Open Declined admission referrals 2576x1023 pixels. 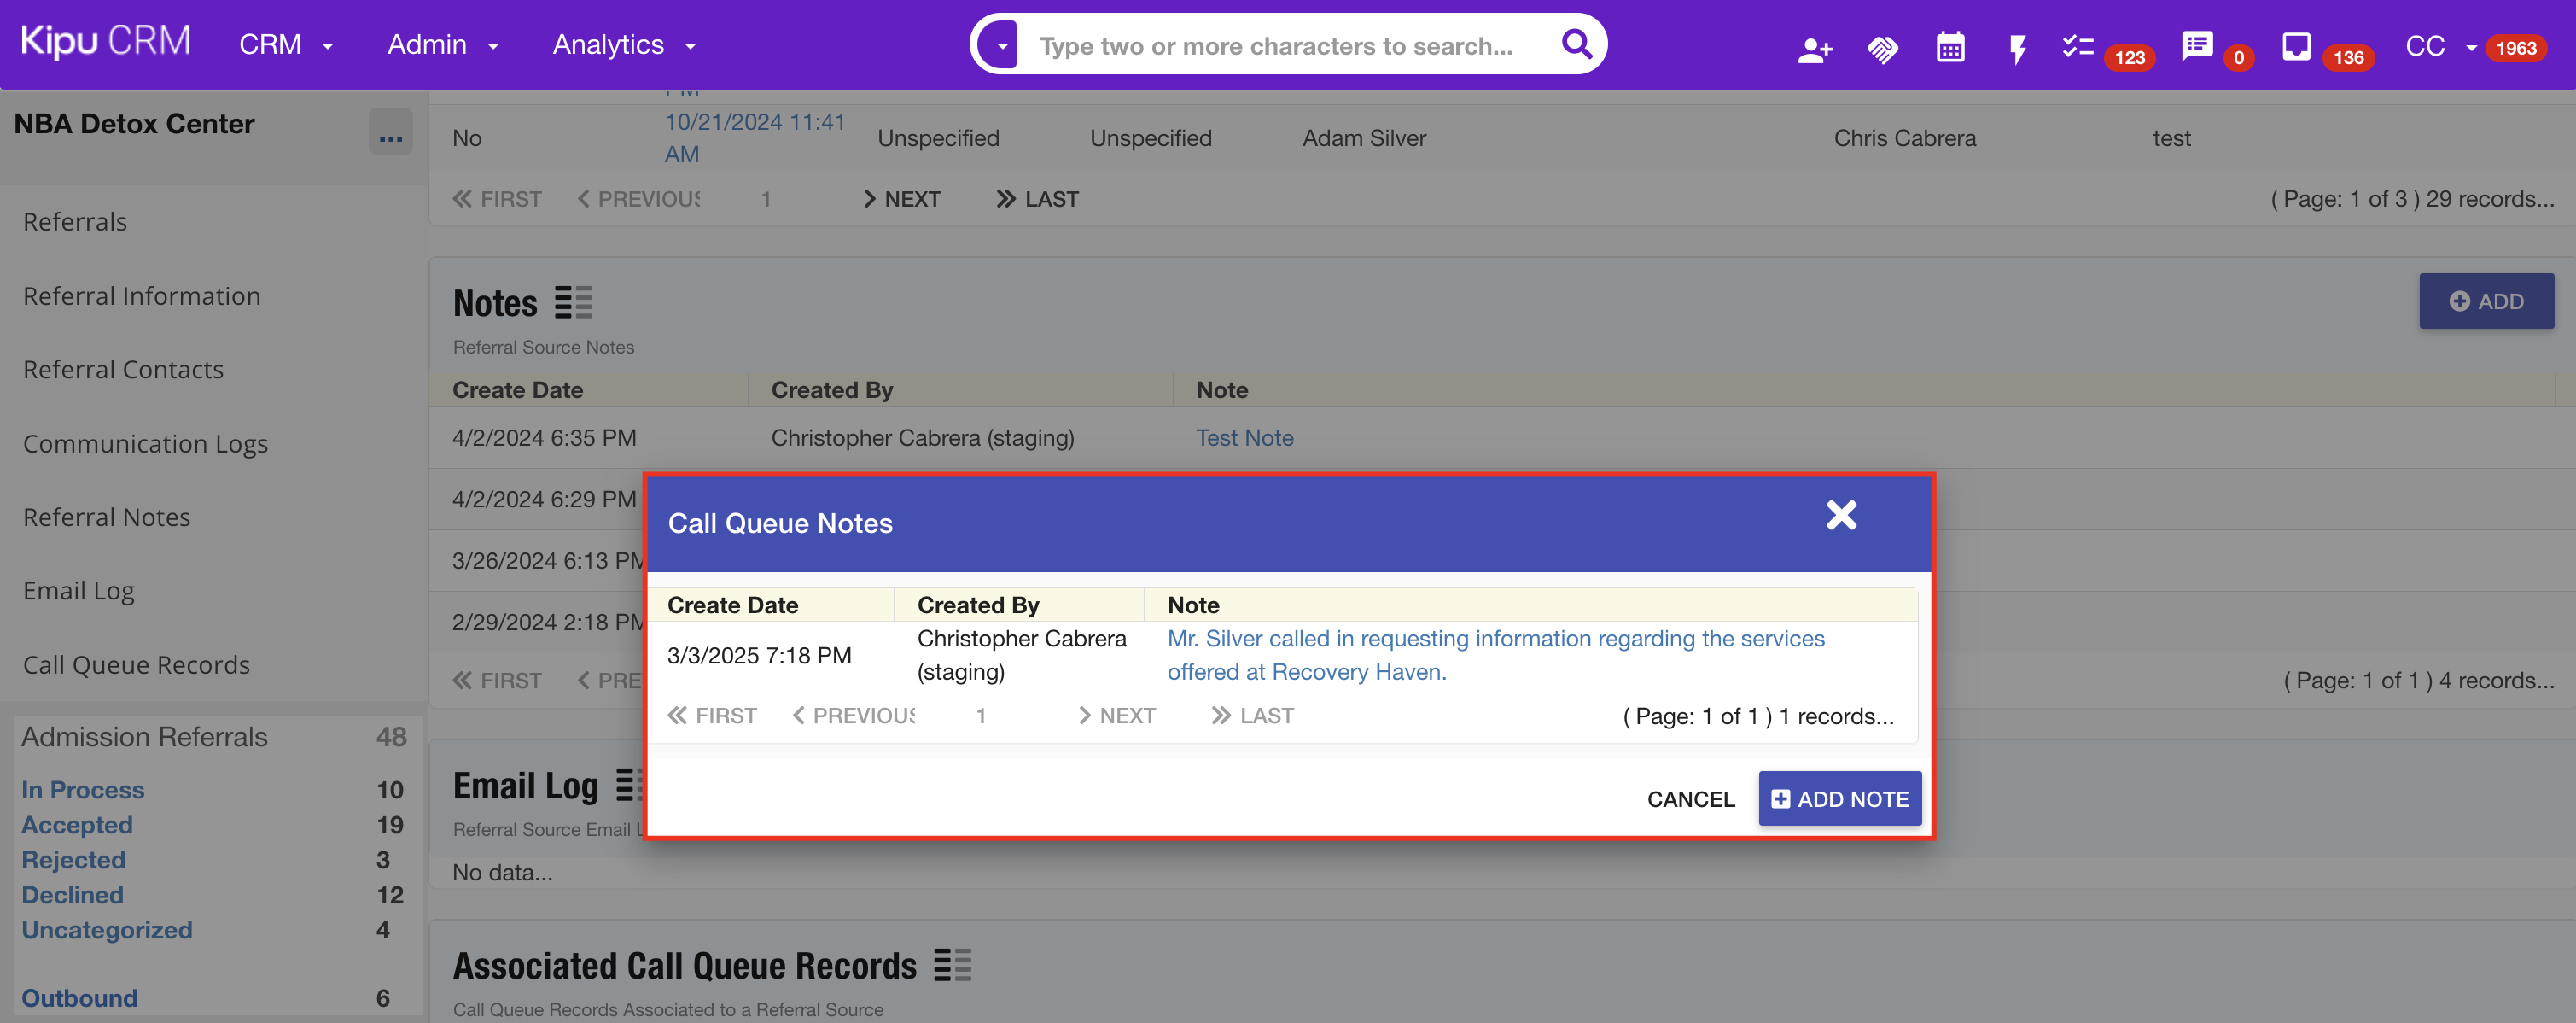pos(72,895)
